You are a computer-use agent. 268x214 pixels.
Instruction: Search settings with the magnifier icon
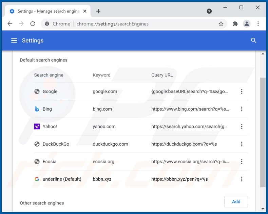254,40
